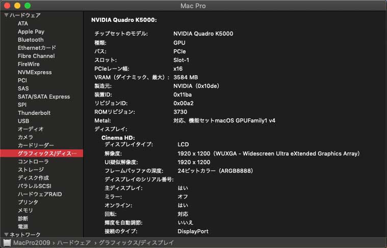This screenshot has height=248, width=387.
Task: Click the device ID value 0x11ba
Action: click(x=183, y=95)
